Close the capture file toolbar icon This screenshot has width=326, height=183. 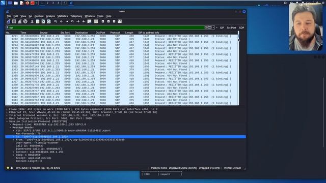43,21
